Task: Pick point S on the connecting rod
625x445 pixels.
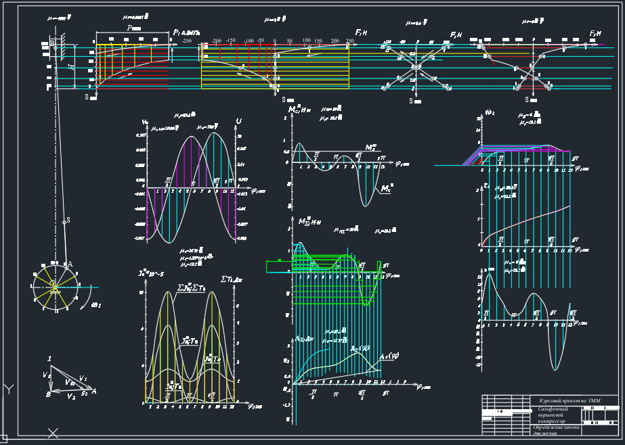Action: [x=66, y=221]
